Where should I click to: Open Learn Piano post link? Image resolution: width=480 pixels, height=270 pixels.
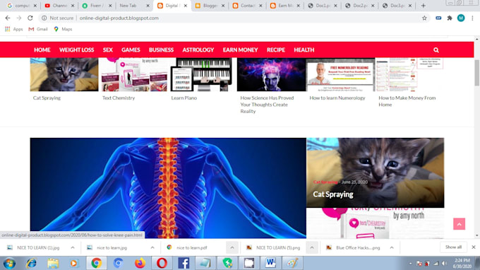click(x=184, y=98)
